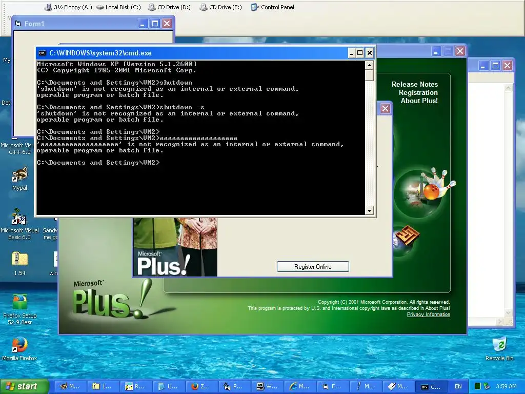Click the Form1 window title icon
This screenshot has height=394, width=525.
pos(18,24)
